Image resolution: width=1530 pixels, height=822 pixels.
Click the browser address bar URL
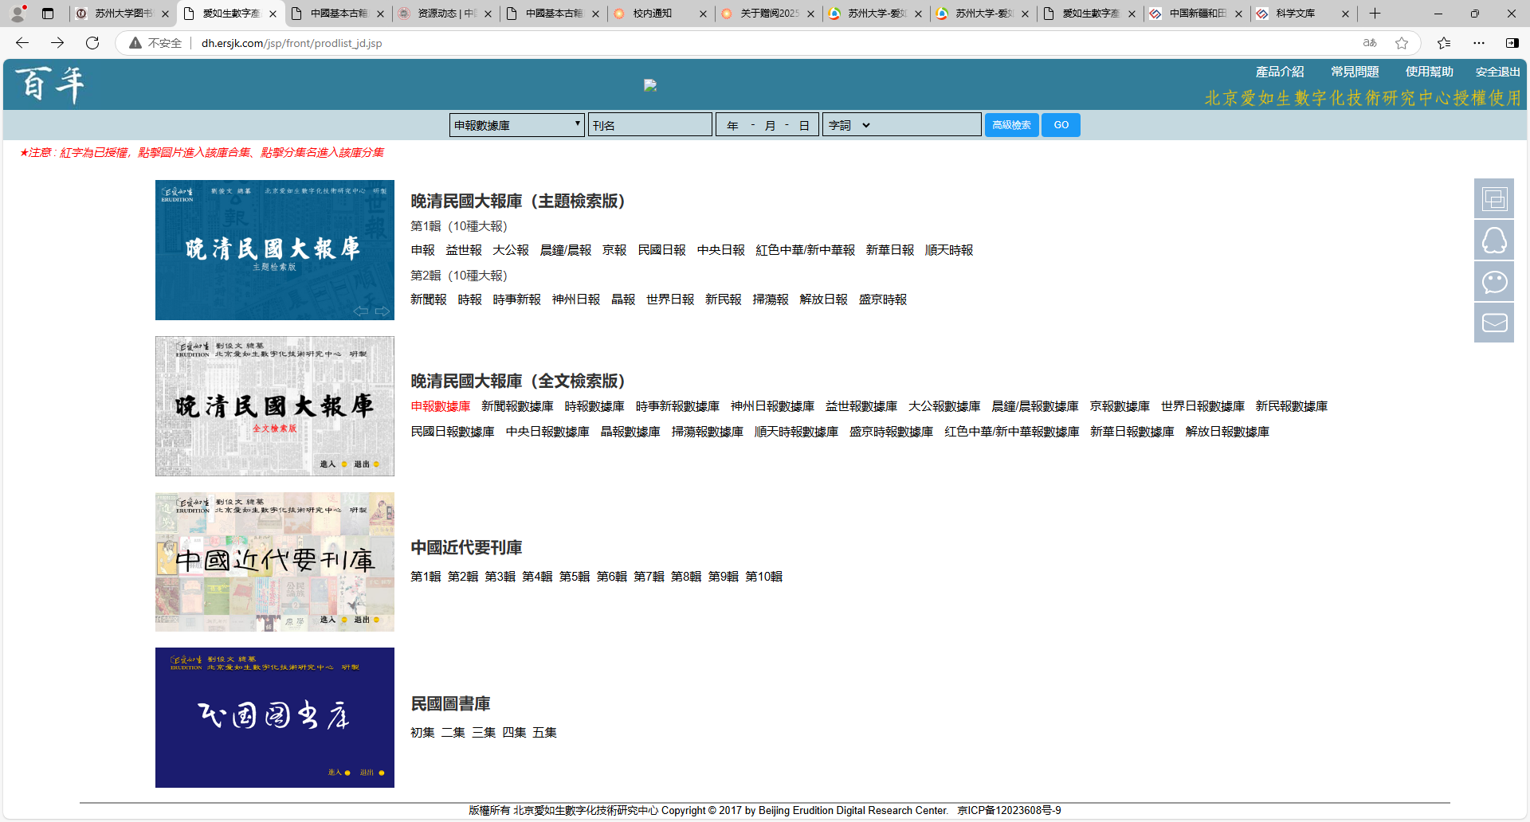(292, 43)
